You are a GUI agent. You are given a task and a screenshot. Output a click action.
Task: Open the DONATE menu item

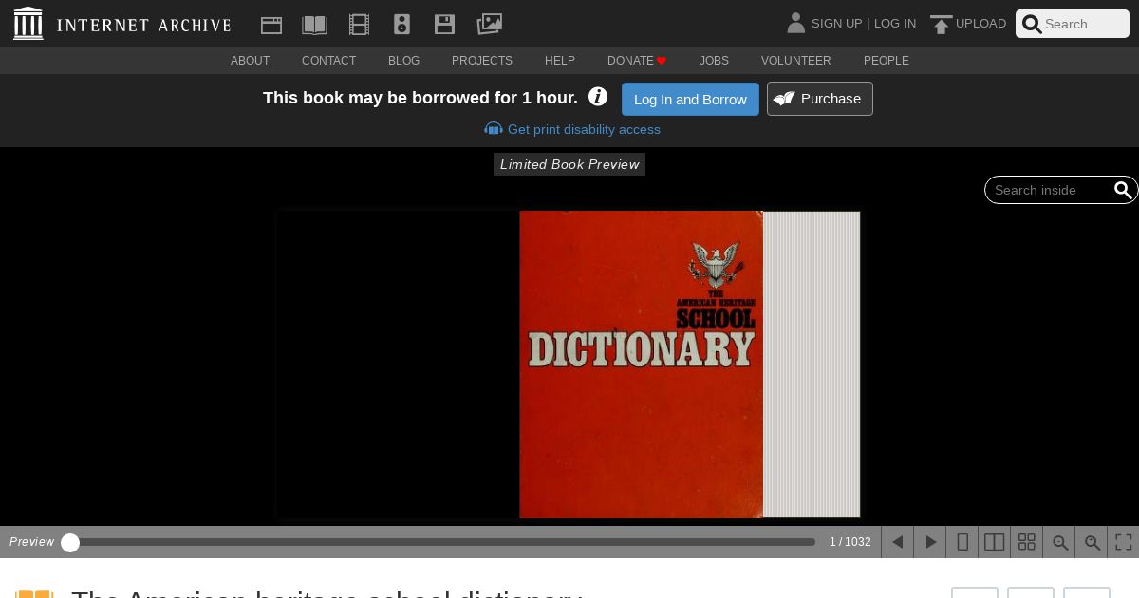point(637,61)
